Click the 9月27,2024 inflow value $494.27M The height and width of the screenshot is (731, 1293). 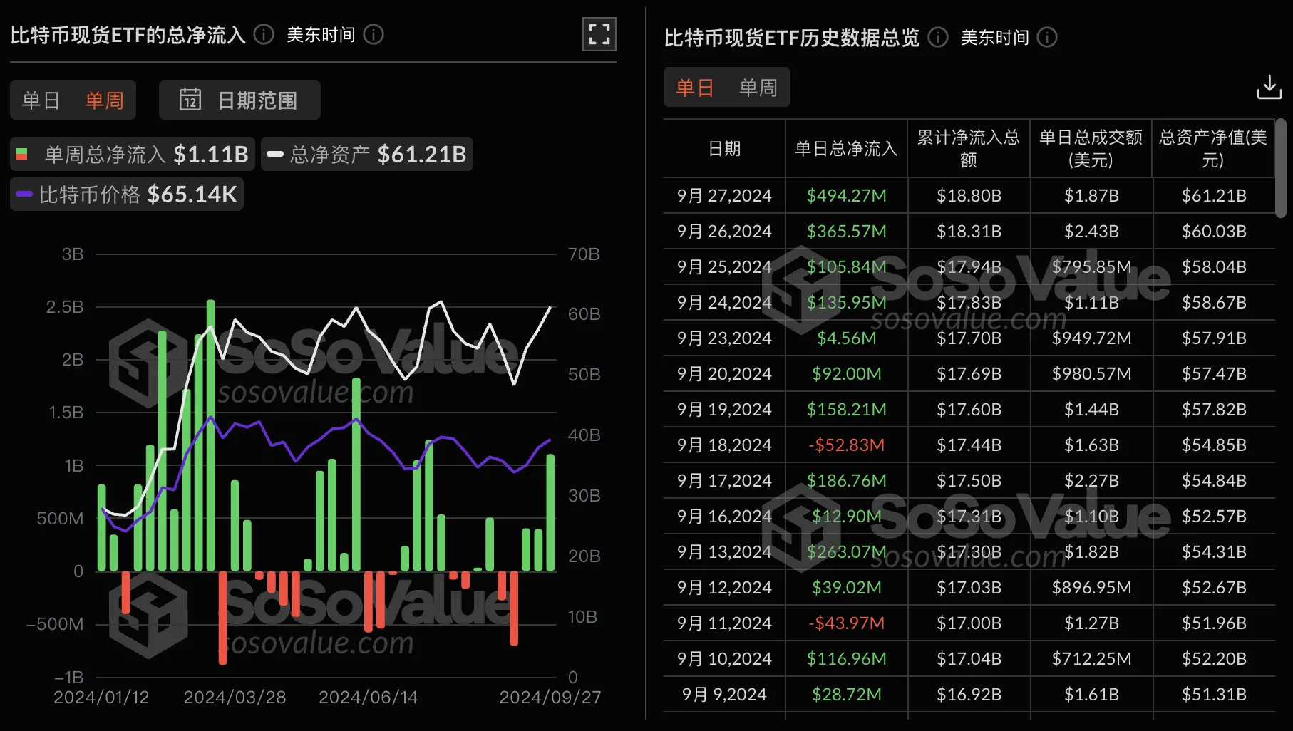pyautogui.click(x=845, y=195)
